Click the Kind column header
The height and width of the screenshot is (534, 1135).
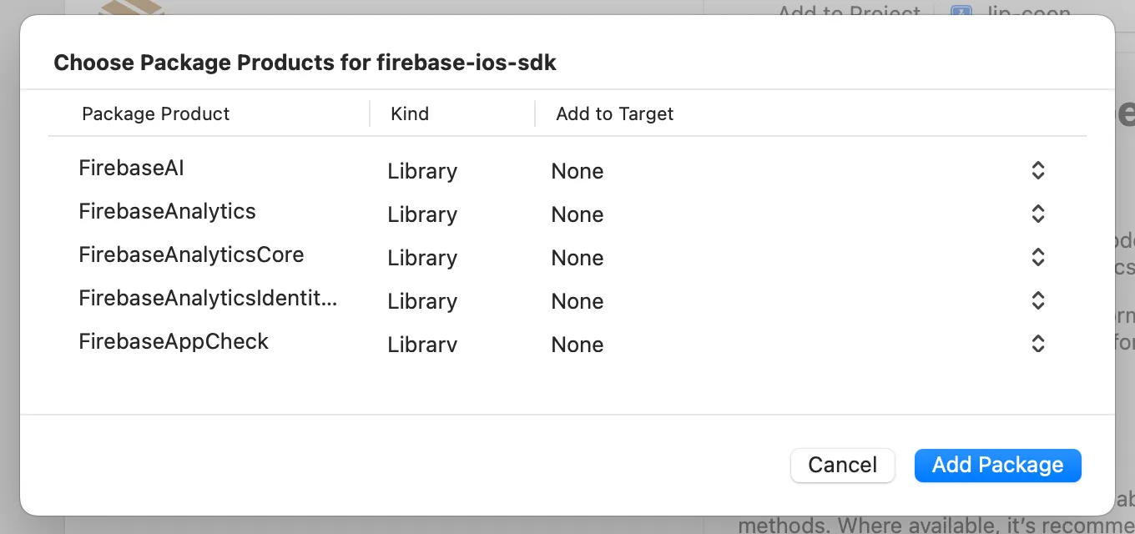410,114
